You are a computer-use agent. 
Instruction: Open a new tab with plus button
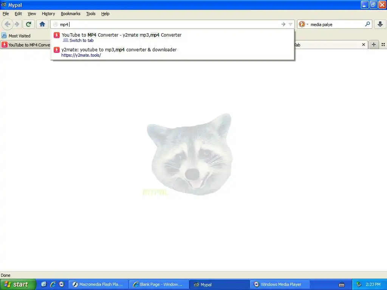coord(374,45)
